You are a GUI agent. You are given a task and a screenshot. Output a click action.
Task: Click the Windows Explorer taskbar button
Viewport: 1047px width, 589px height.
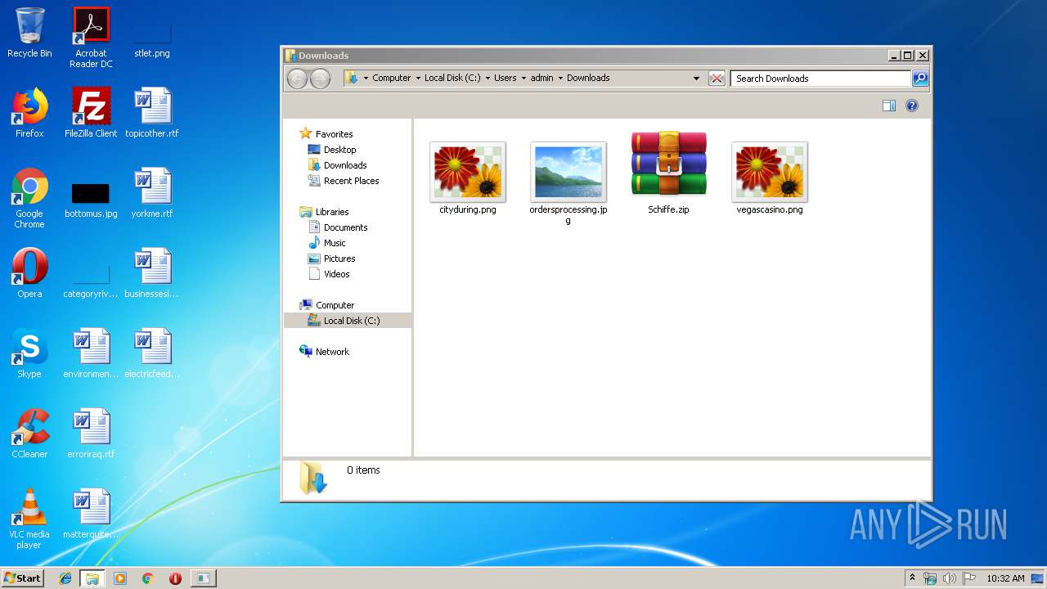(x=92, y=578)
